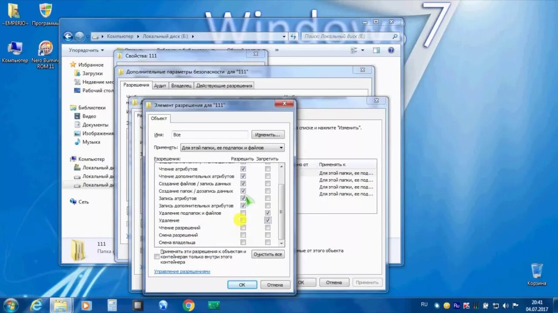The height and width of the screenshot is (313, 558).
Task: Launch Internet Explorer from the taskbar
Action: click(x=36, y=306)
